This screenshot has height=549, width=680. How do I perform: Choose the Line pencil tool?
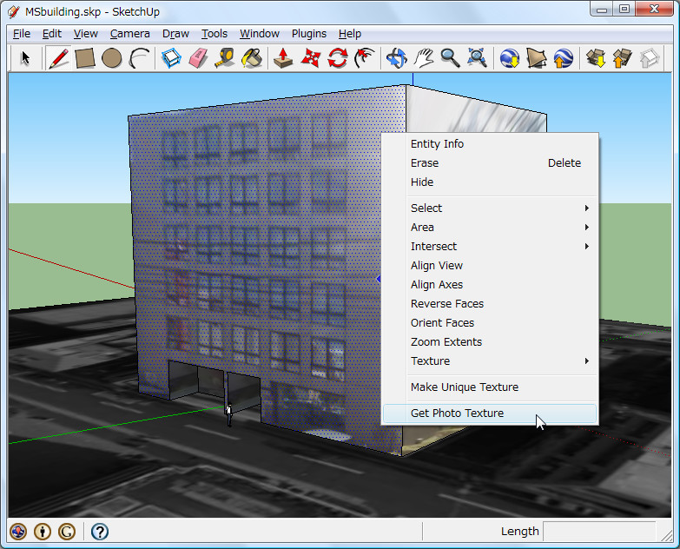[x=58, y=58]
